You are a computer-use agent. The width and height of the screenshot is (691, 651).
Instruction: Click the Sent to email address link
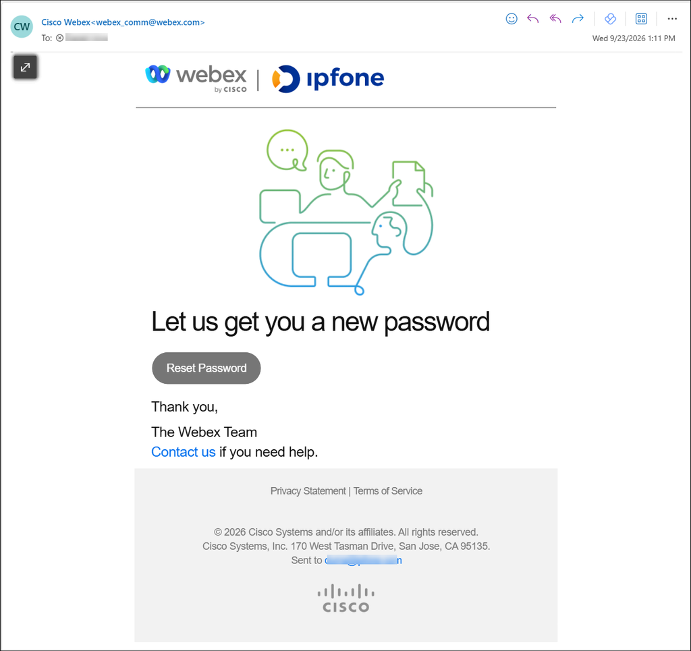click(363, 561)
